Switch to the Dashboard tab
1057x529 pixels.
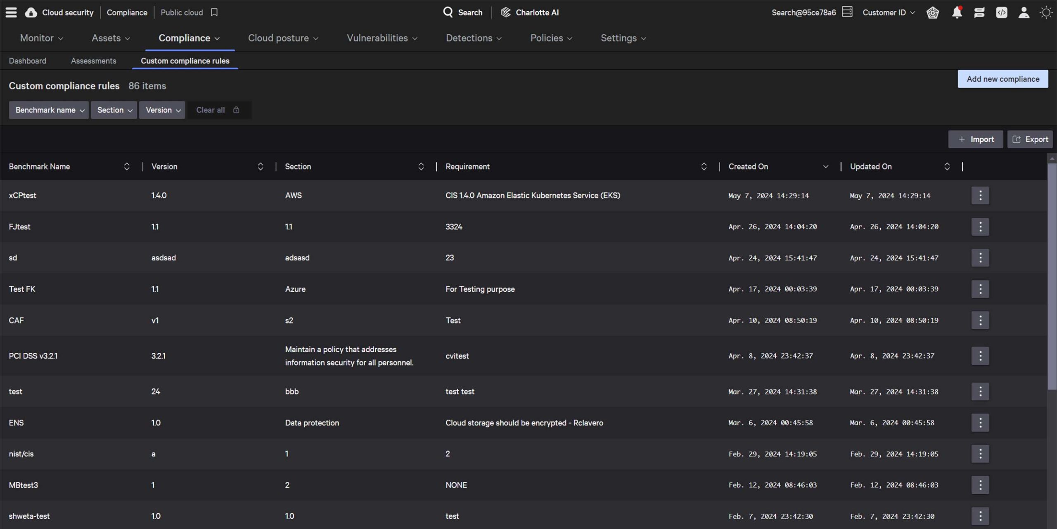tap(28, 61)
